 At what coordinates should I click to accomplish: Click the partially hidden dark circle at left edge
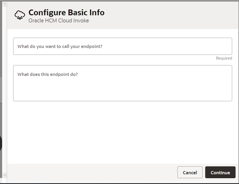pyautogui.click(x=1, y=144)
